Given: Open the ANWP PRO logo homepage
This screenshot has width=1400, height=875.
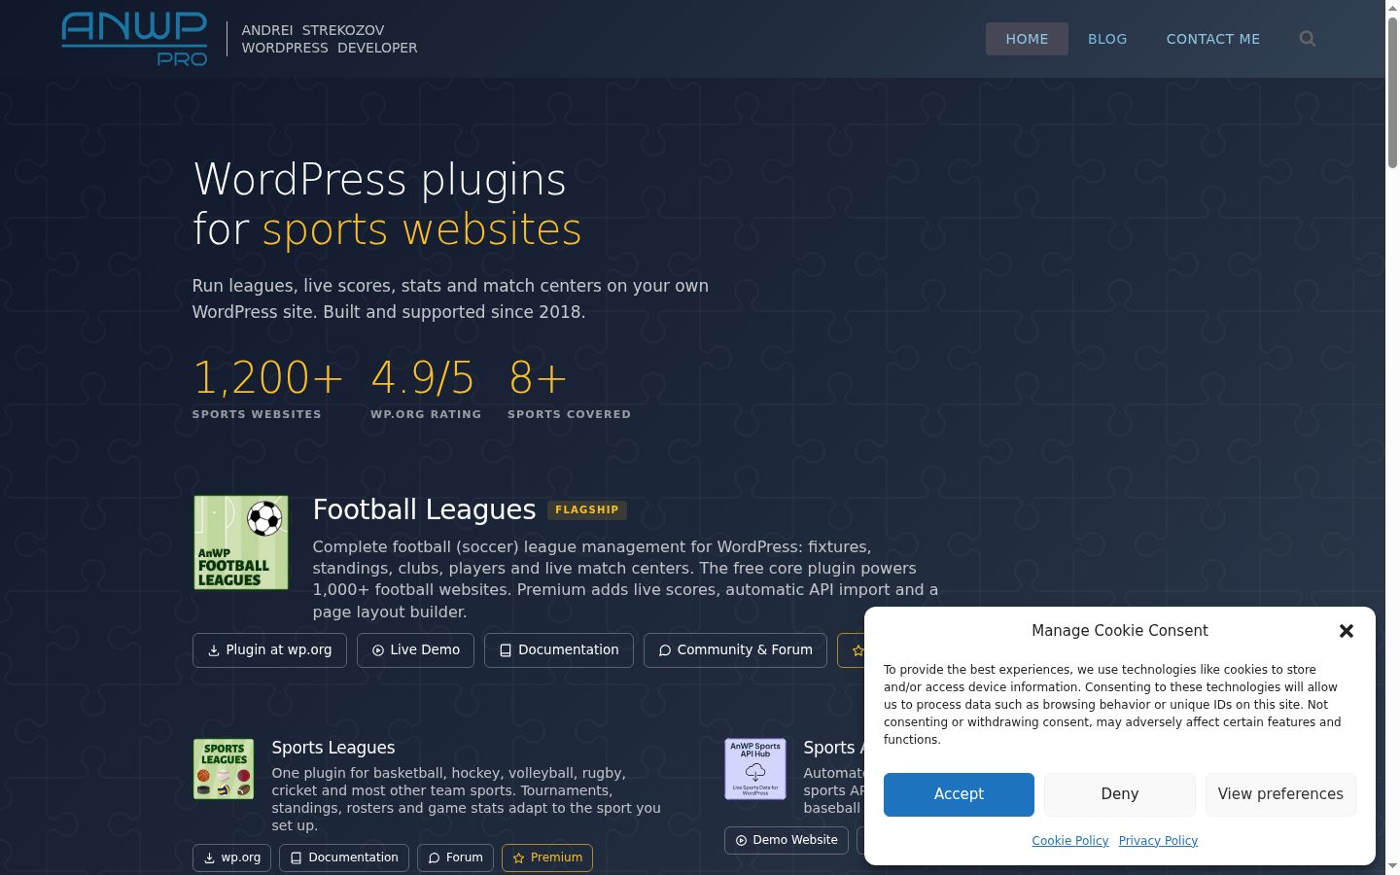Looking at the screenshot, I should click(134, 39).
